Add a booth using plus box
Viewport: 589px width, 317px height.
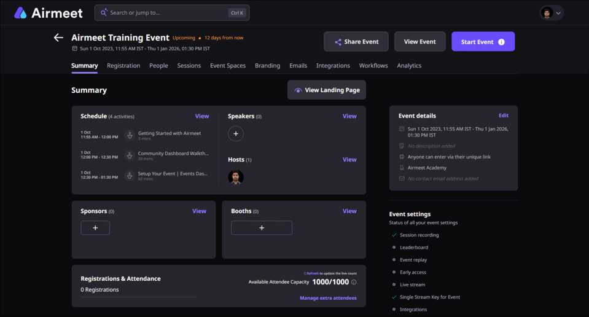(262, 228)
